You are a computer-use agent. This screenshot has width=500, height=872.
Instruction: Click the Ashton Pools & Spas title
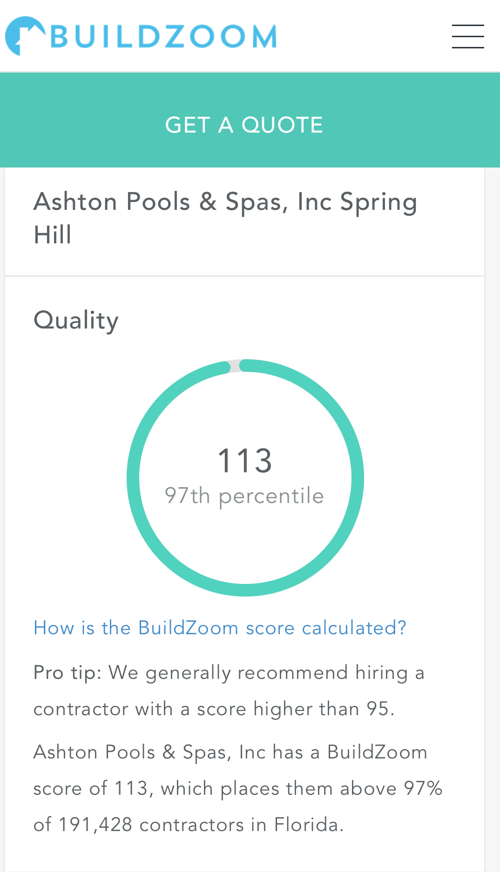225,202
